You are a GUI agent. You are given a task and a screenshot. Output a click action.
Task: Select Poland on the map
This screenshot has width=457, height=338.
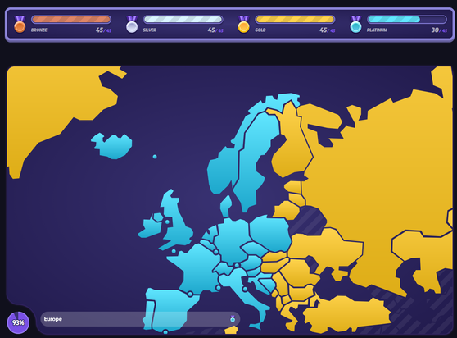pyautogui.click(x=269, y=234)
